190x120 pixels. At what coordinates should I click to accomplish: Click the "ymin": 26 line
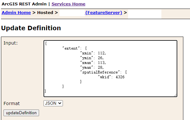click(92, 58)
